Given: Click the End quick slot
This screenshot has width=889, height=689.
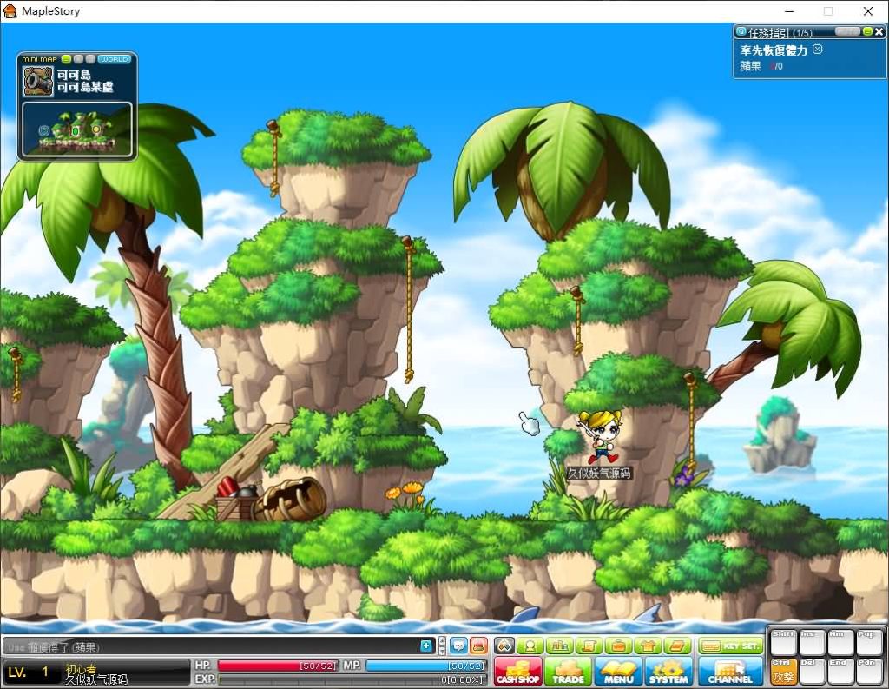Looking at the screenshot, I should coord(840,672).
